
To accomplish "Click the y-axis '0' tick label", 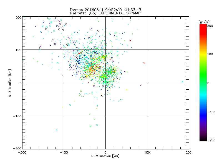I will pyautogui.click(x=20, y=83).
